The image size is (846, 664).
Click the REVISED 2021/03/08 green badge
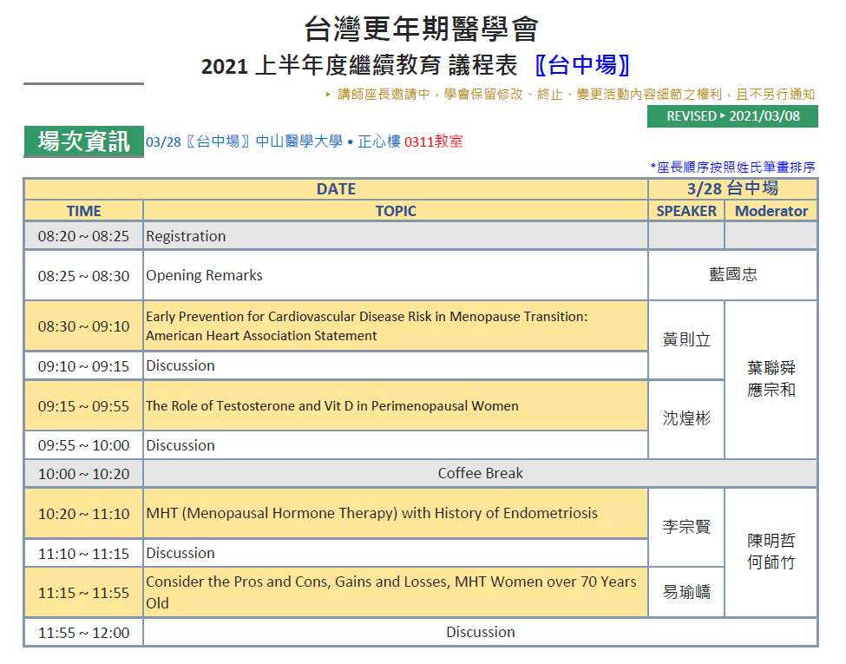tap(732, 116)
